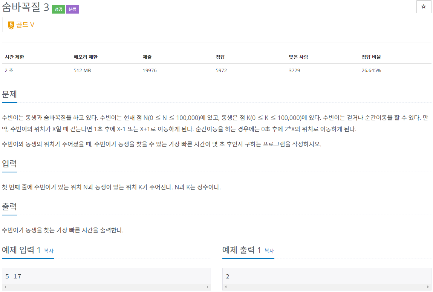Click the output description '수빈이가 동생을 찾는'
Viewport: 433px width, 292px height.
coord(63,230)
